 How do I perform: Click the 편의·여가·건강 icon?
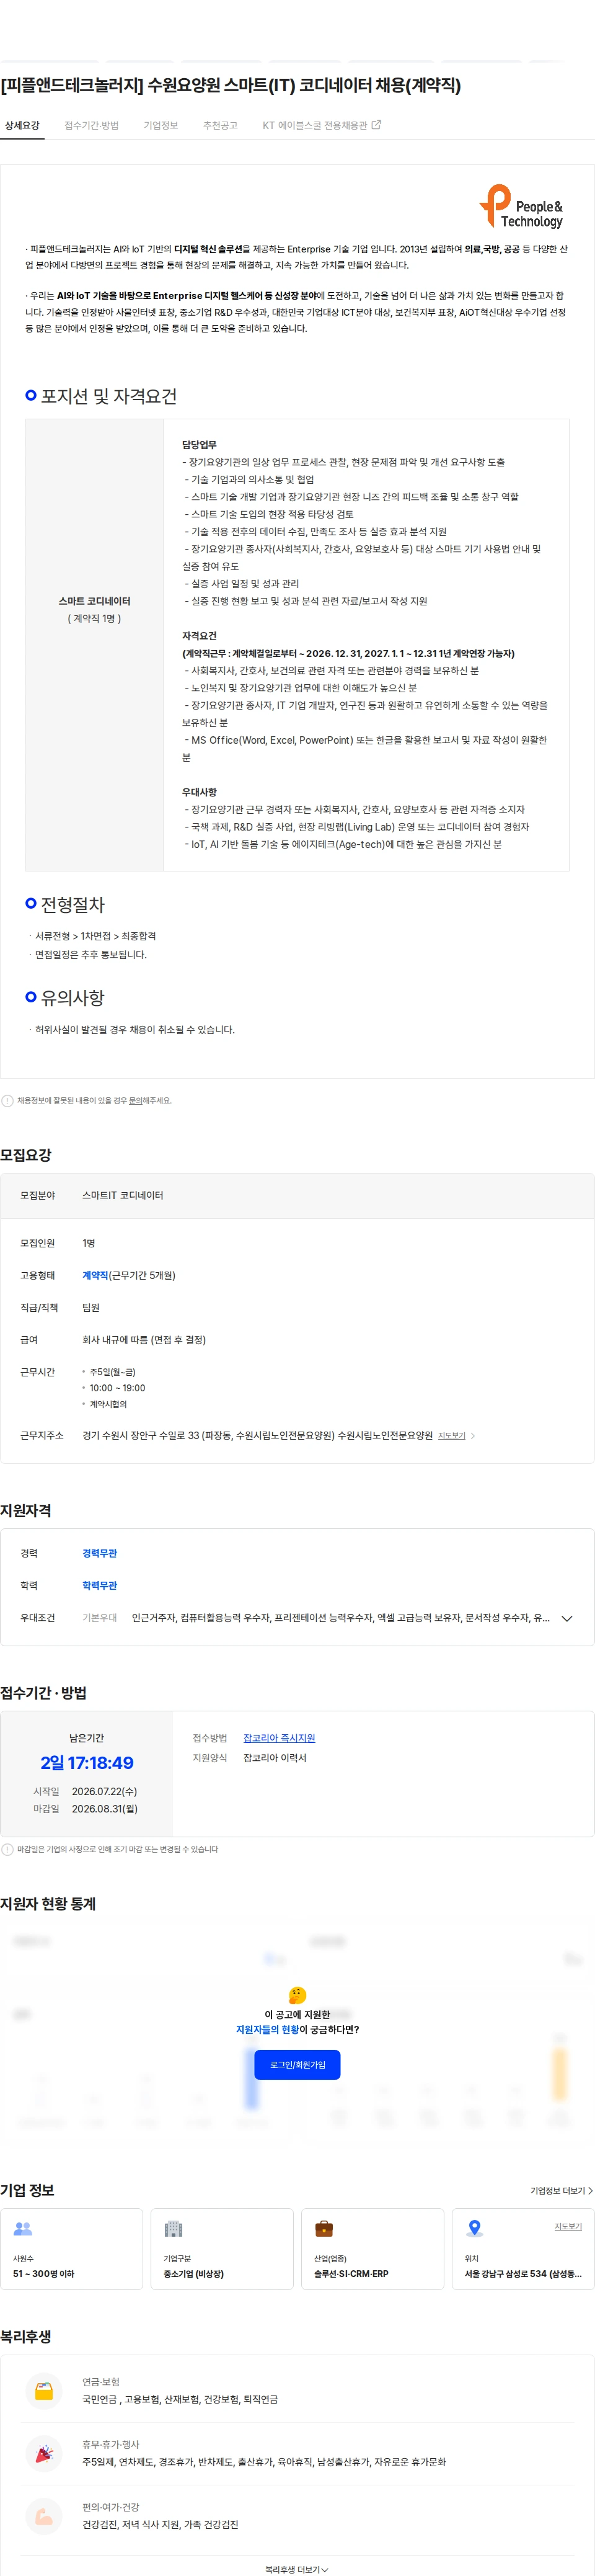[x=44, y=2516]
